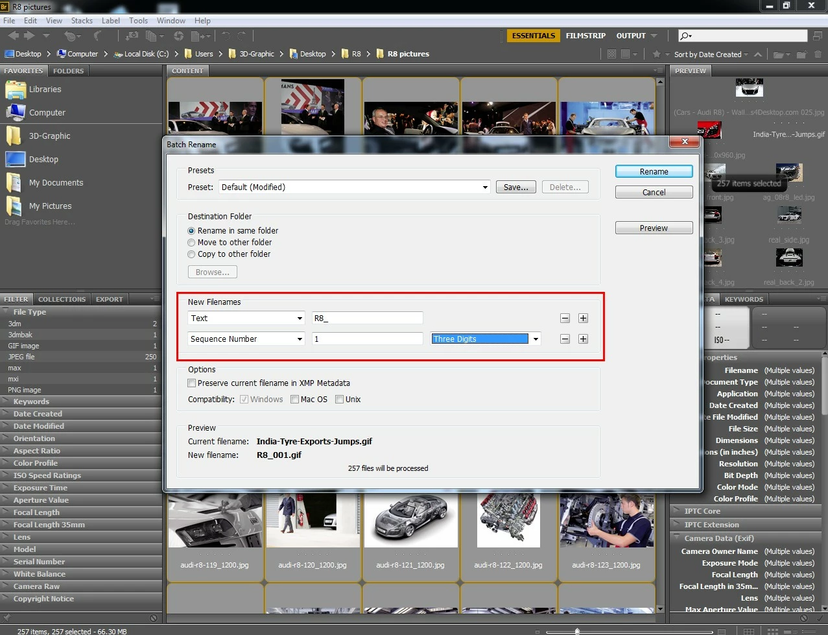Click the Save preset button
The image size is (828, 635).
(516, 187)
